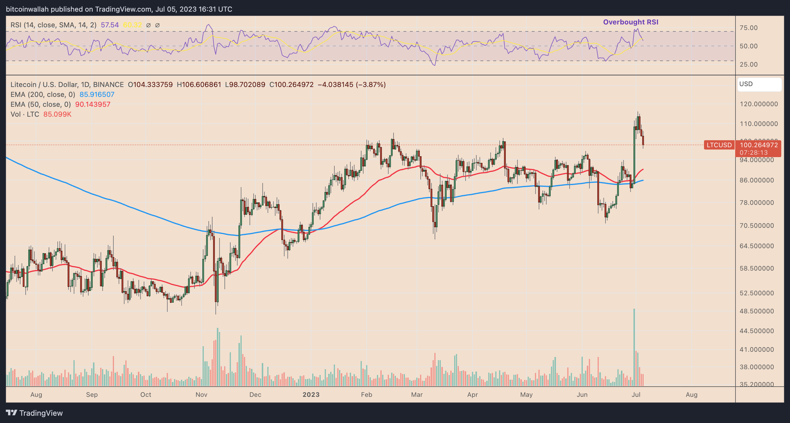Click the blue EMA 200 value 85.916507
This screenshot has height=423, width=790.
point(97,94)
